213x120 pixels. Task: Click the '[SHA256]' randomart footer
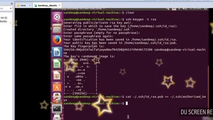[80, 93]
